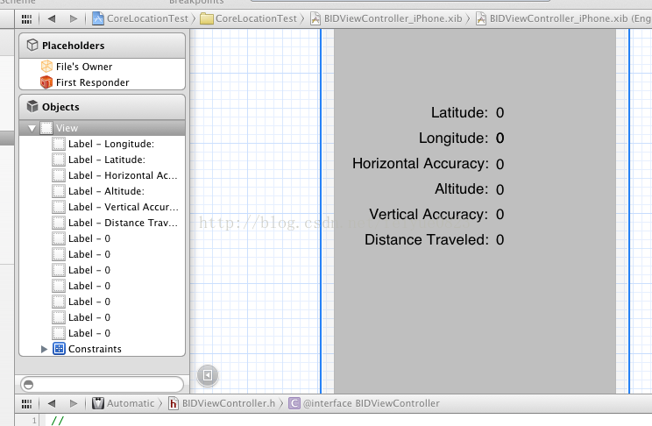Open the Automatic assistant mode menu
This screenshot has width=652, height=426.
tap(131, 403)
